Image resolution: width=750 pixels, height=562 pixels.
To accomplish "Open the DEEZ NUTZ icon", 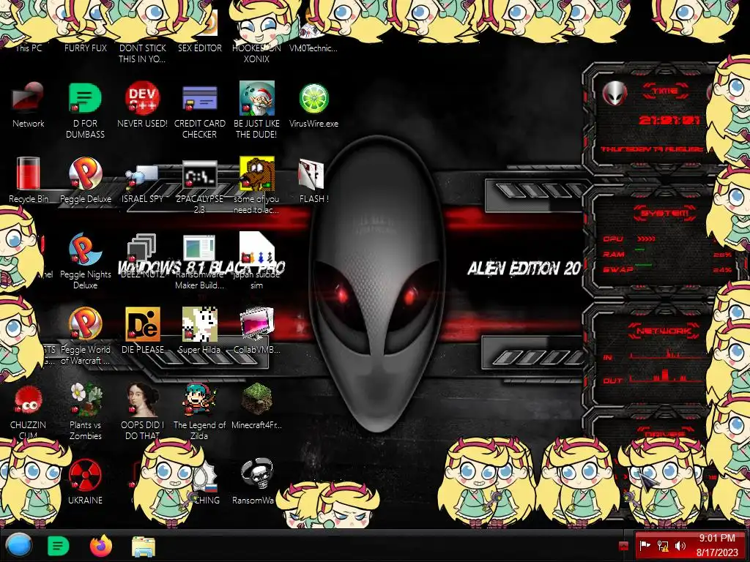I will [x=142, y=255].
